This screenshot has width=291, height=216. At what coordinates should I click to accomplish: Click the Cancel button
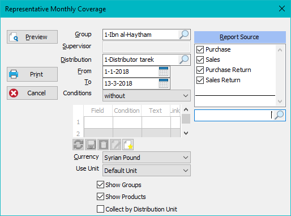coord(32,93)
